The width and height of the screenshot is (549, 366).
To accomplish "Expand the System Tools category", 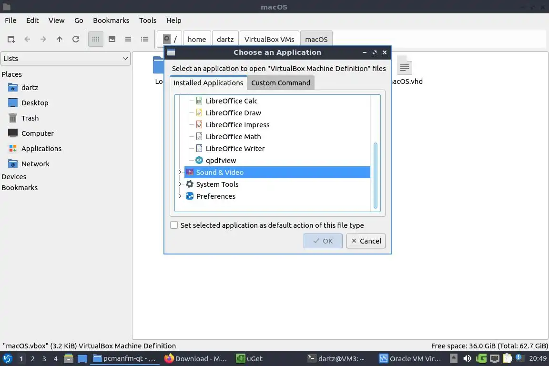I will (180, 184).
